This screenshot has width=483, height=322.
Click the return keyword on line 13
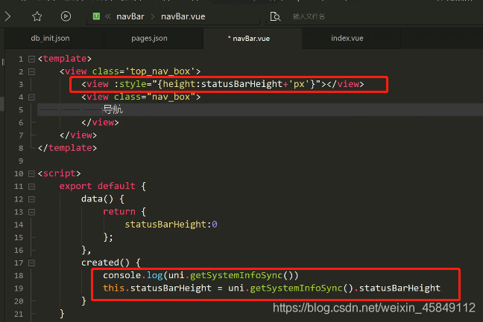[x=119, y=212]
